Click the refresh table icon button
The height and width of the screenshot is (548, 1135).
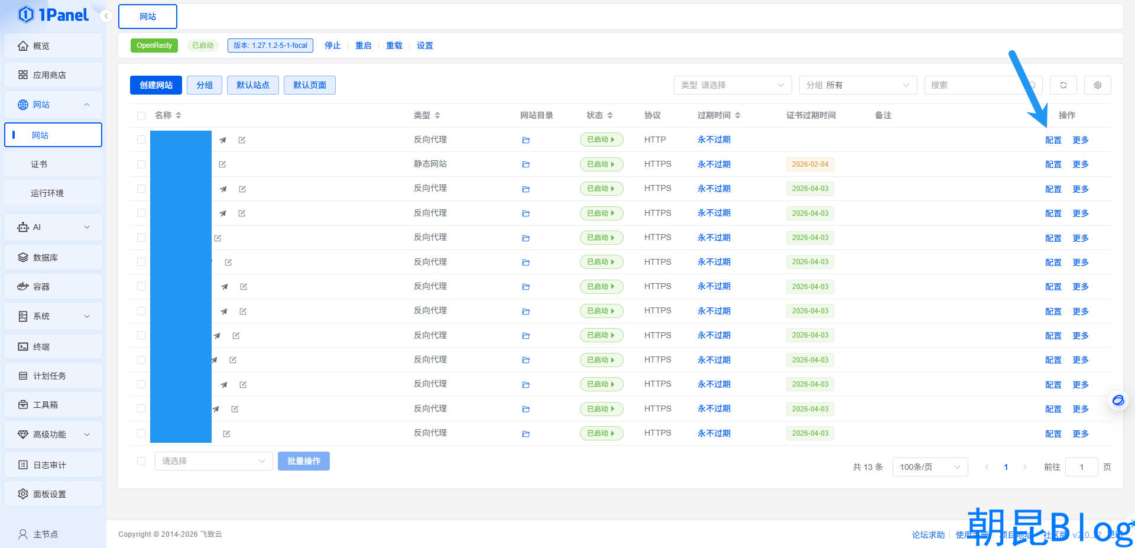(x=1063, y=85)
